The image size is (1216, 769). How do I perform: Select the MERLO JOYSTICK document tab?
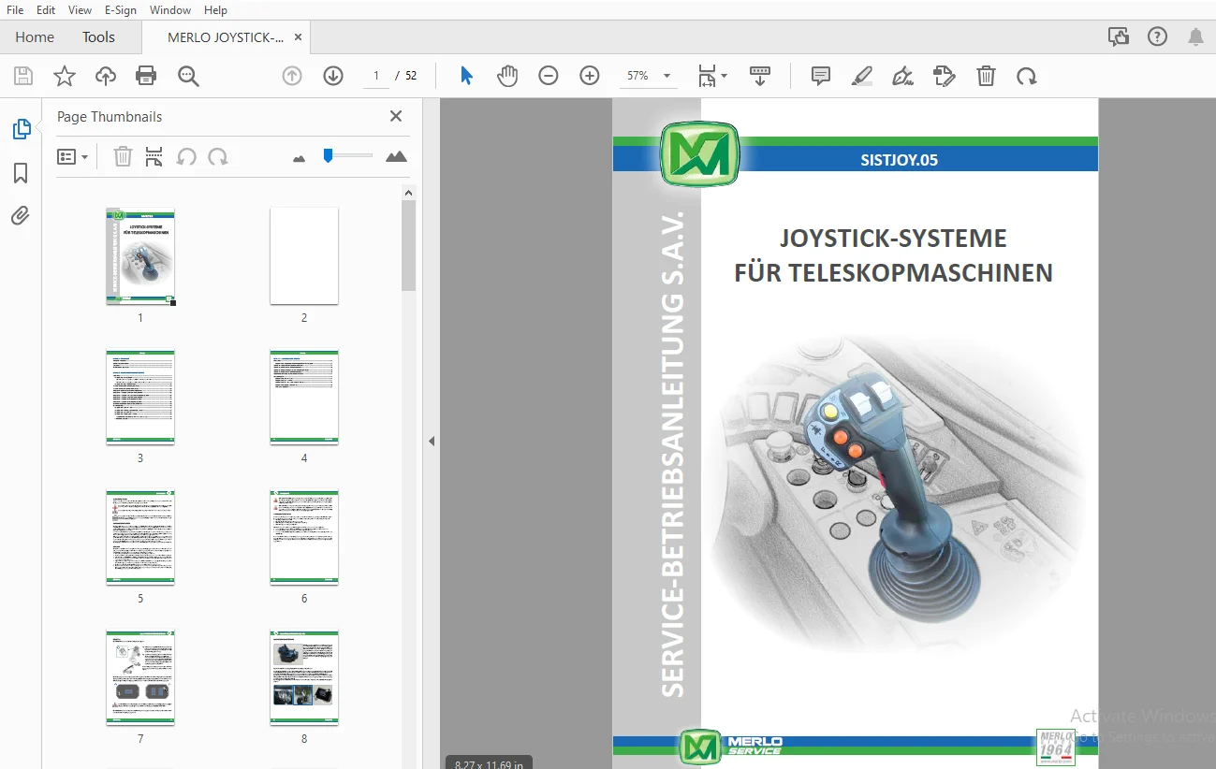pyautogui.click(x=226, y=37)
